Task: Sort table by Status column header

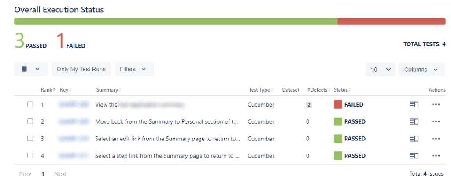Action: (342, 90)
